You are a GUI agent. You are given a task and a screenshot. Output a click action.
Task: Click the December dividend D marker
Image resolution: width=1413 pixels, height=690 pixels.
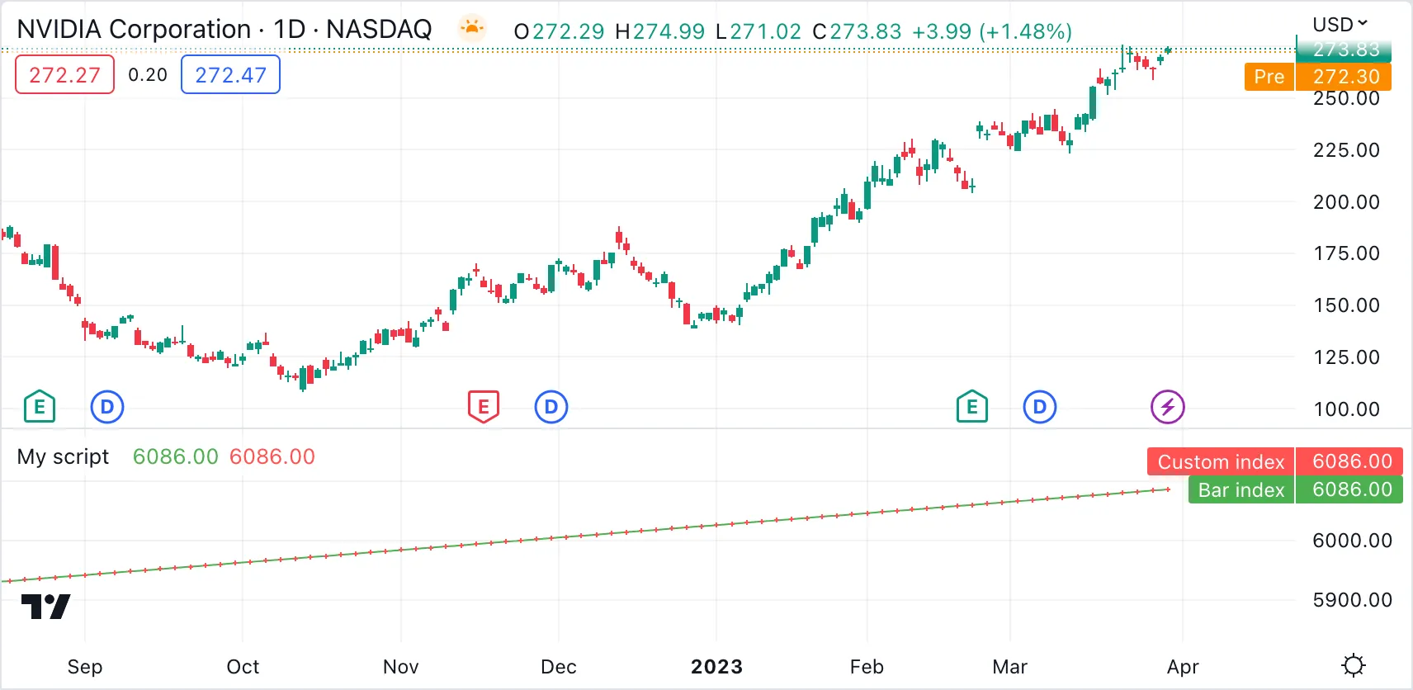point(551,407)
